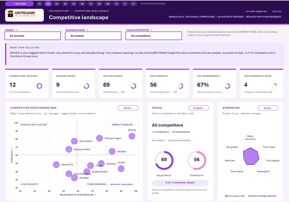Open the Ranking-Ready value 9
Image resolution: width=289 pixels, height=202 pixels.
58,85
